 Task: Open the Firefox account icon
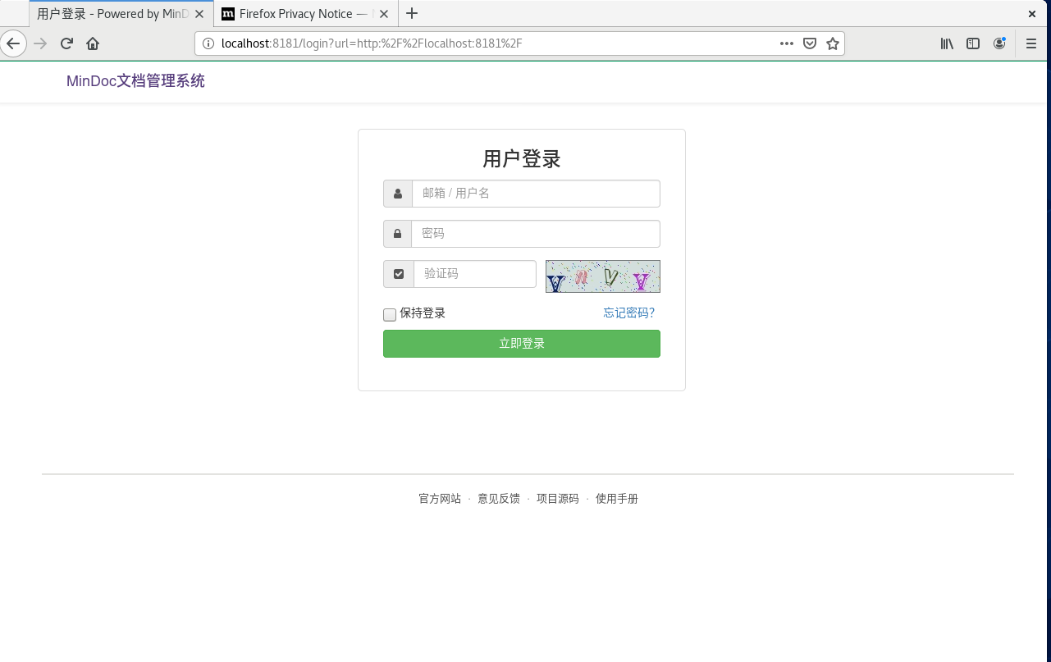coord(999,43)
